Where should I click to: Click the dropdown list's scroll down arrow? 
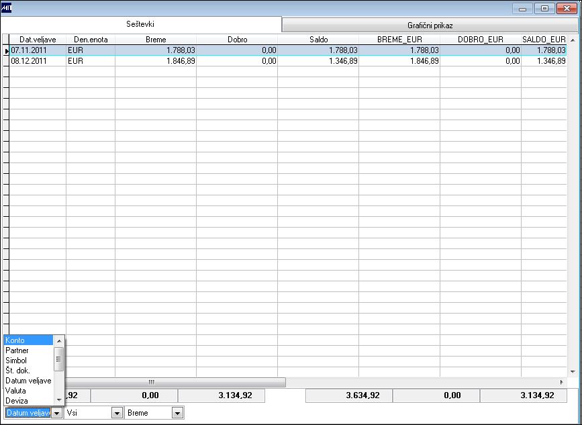point(58,400)
